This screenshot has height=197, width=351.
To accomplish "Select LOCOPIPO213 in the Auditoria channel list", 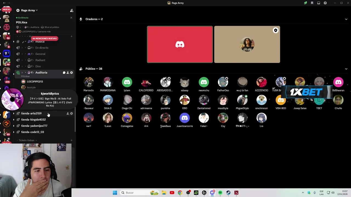I will click(x=35, y=82).
